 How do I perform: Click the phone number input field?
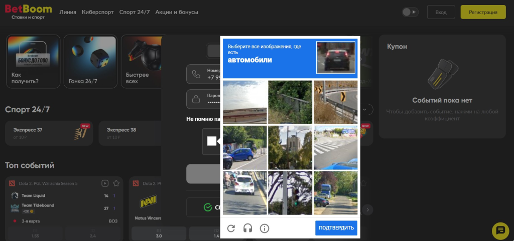(x=203, y=74)
